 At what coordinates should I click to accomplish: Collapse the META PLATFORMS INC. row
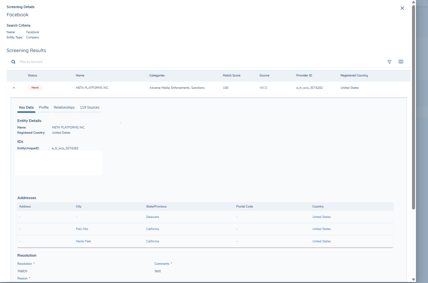click(14, 88)
